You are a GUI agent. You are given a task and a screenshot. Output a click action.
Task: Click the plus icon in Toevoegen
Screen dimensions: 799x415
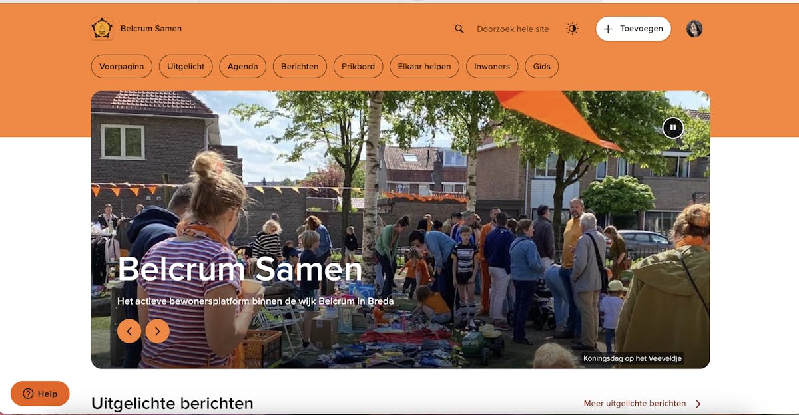pyautogui.click(x=608, y=29)
